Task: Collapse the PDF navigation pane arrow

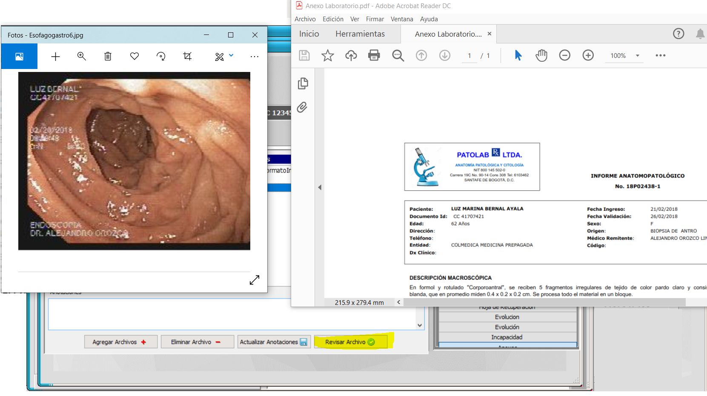Action: (x=320, y=187)
